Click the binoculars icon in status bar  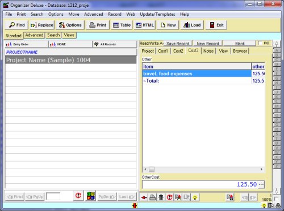pos(278,205)
